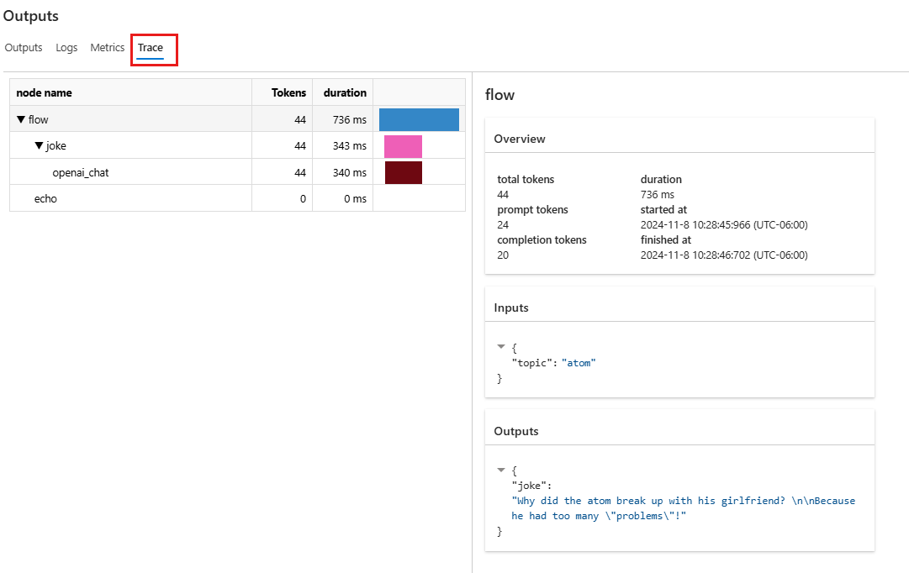This screenshot has width=909, height=573.
Task: Click the duration column header
Action: click(345, 92)
